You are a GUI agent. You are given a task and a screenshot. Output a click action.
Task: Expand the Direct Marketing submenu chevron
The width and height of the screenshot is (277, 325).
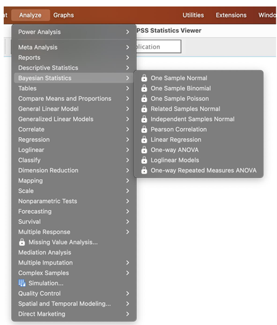tap(128, 314)
